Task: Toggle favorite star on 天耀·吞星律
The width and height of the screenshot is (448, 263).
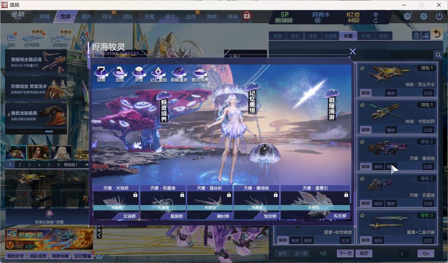Action: pyautogui.click(x=362, y=179)
